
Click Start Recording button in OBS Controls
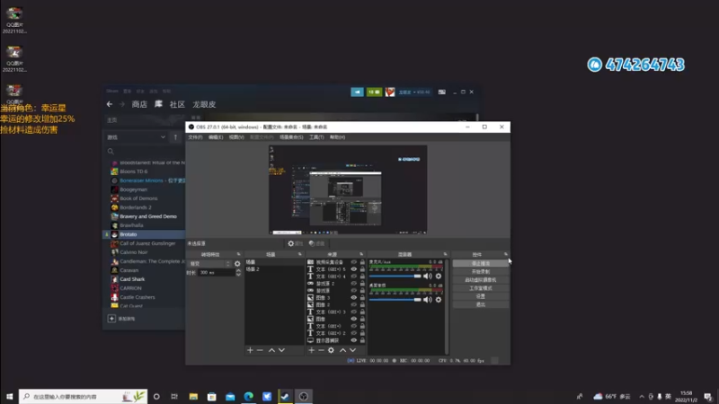point(481,272)
